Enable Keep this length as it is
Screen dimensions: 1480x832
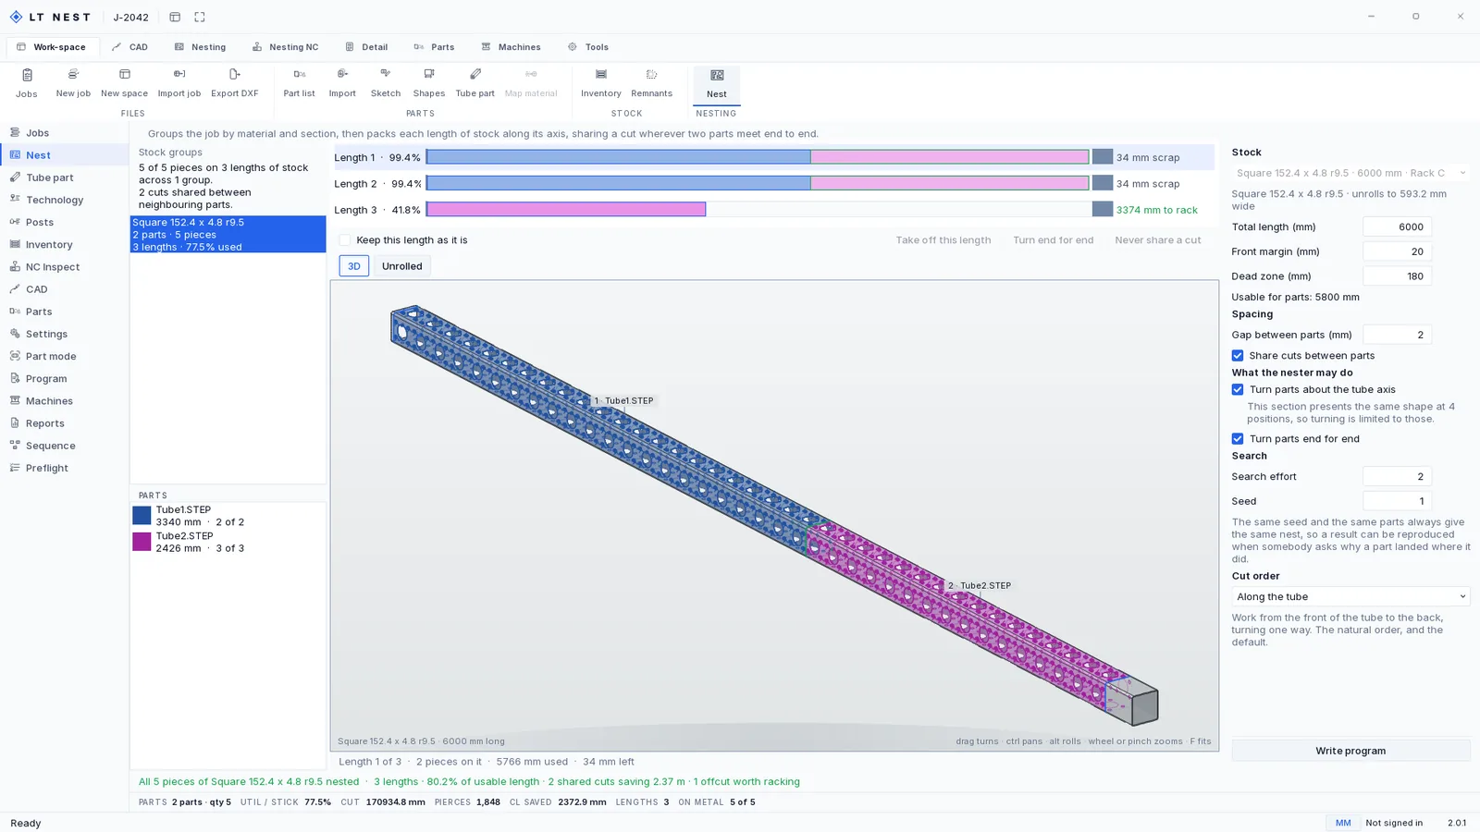tap(345, 239)
